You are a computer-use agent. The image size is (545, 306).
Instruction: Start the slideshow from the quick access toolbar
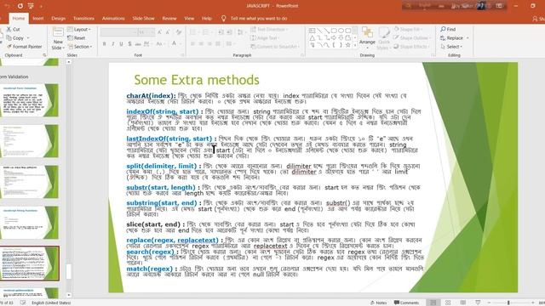tap(31, 6)
